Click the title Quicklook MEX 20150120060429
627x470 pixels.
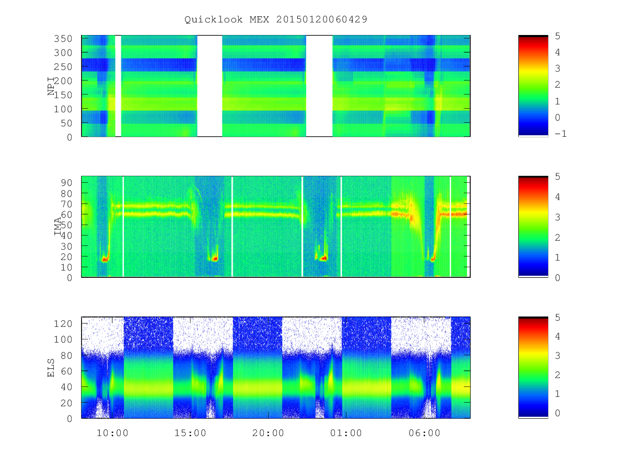point(276,19)
